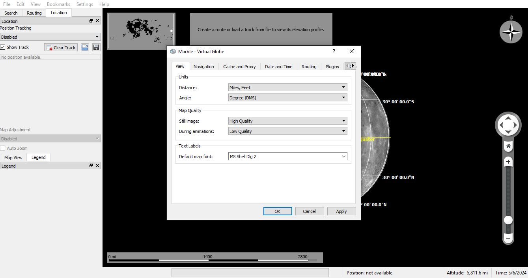Open the View menu

pos(35,4)
